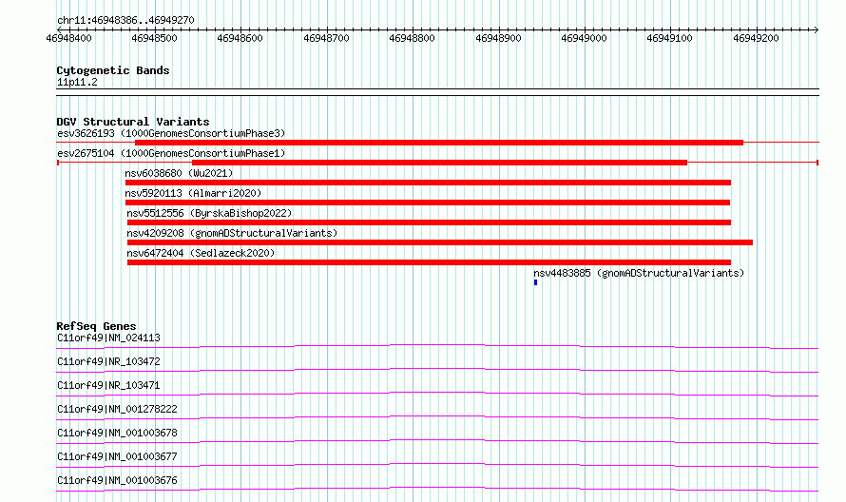Click the chr11:46948386..46949270 region label
Image resolution: width=846 pixels, height=502 pixels.
pyautogui.click(x=125, y=20)
